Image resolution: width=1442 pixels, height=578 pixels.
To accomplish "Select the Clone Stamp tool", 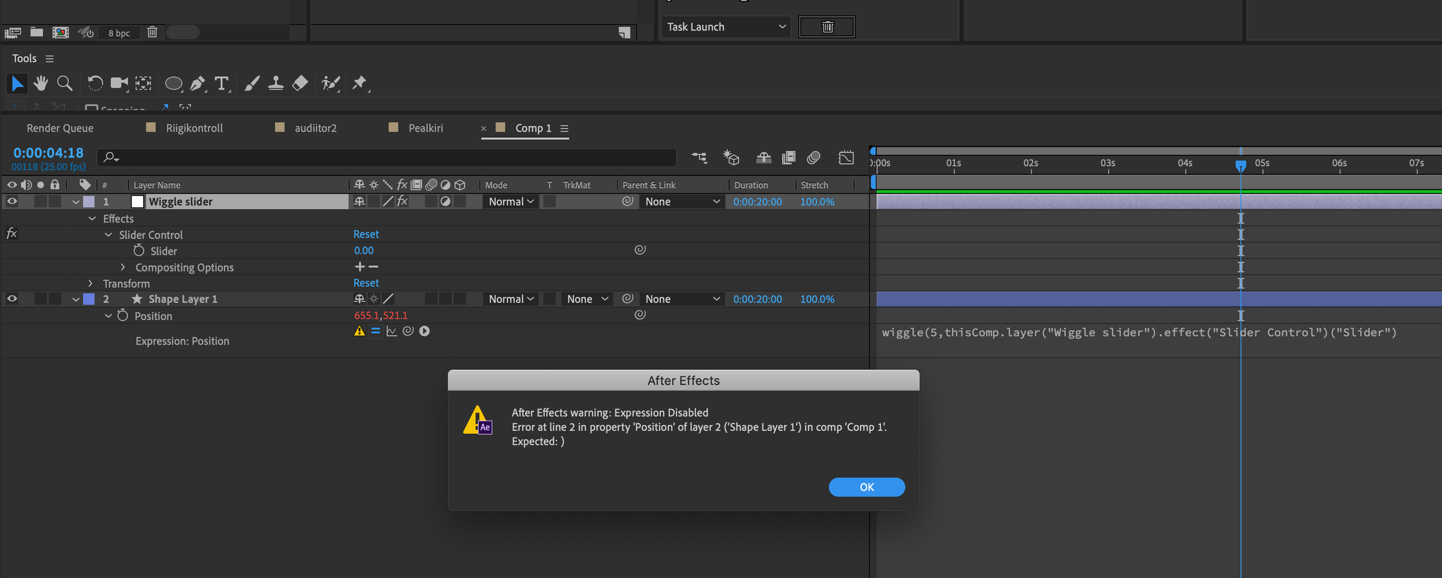I will (276, 84).
